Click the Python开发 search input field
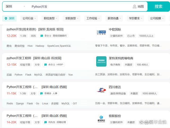The width and height of the screenshot is (170, 128). coord(80,7)
